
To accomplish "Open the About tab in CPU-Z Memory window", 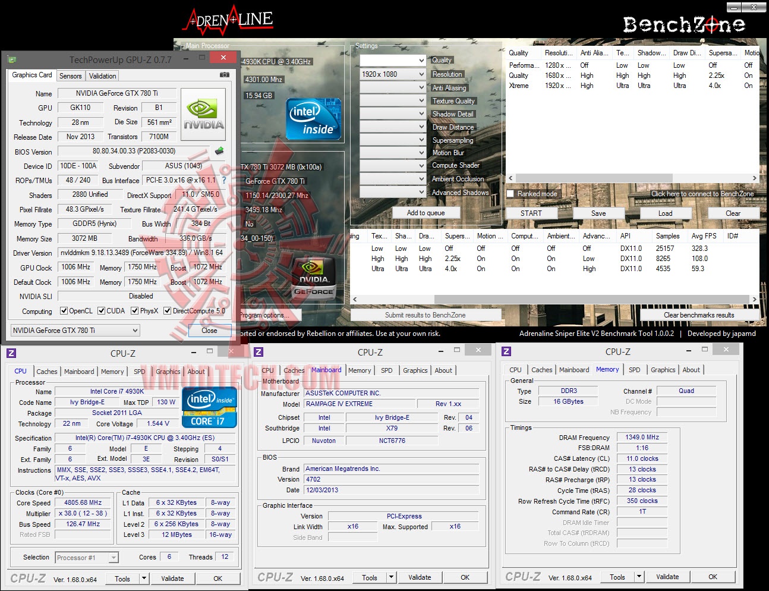I will [x=691, y=370].
